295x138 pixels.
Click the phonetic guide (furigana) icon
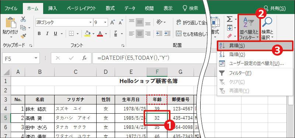pyautogui.click(x=115, y=34)
